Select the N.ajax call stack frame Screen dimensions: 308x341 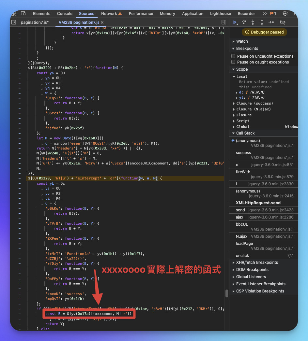[x=264, y=236]
